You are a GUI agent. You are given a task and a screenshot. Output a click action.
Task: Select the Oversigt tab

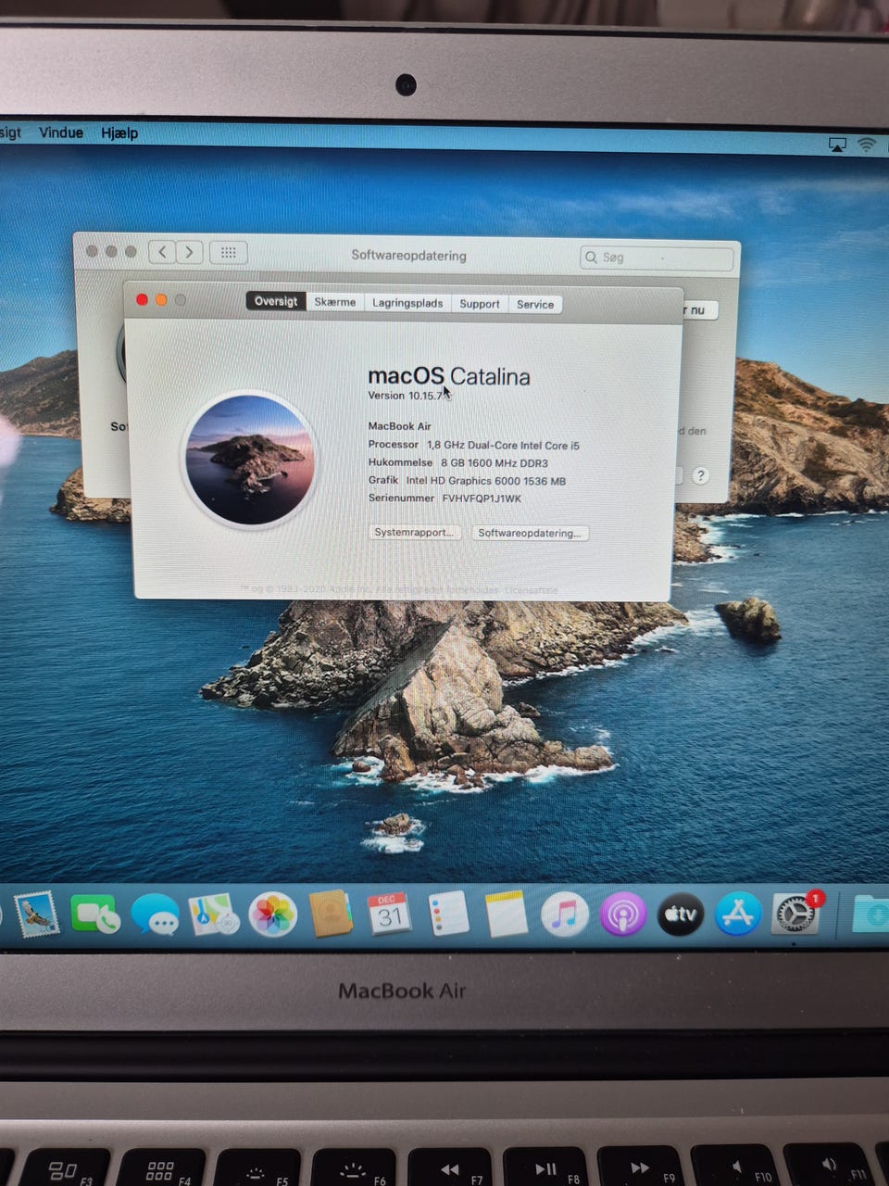point(276,301)
